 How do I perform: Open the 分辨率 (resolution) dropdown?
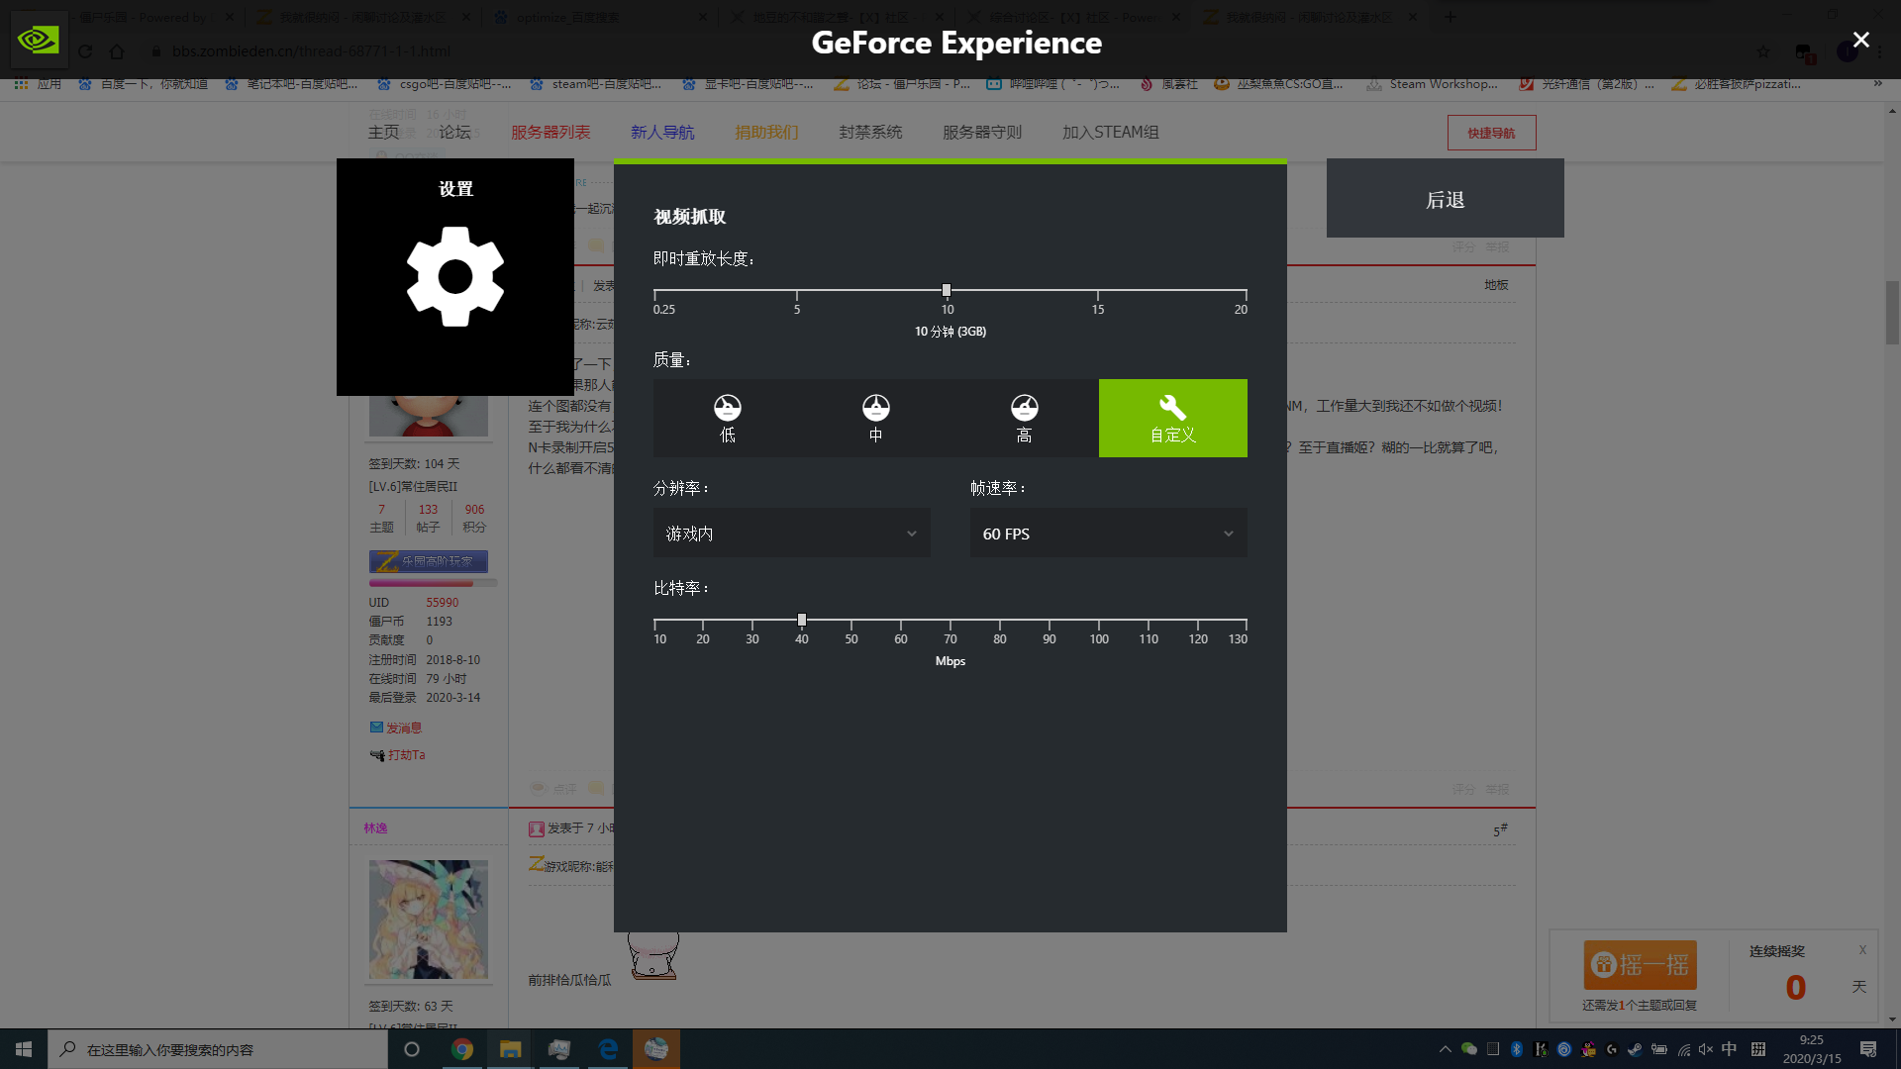click(x=791, y=533)
